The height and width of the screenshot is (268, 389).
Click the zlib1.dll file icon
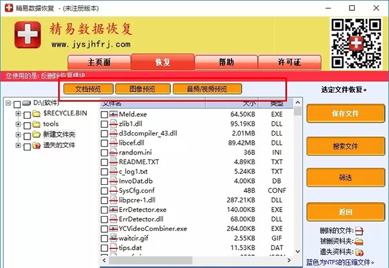[x=113, y=124]
